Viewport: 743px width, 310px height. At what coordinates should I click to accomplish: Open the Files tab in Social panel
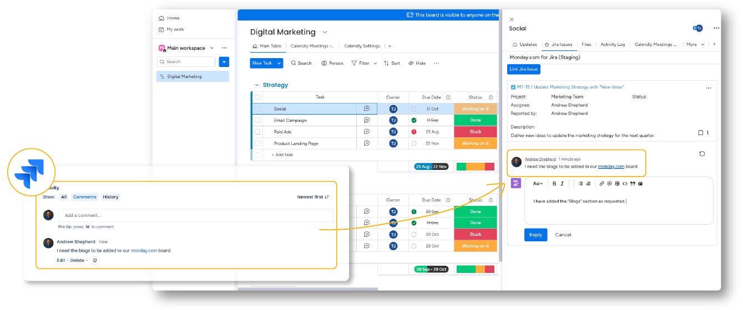pos(586,44)
